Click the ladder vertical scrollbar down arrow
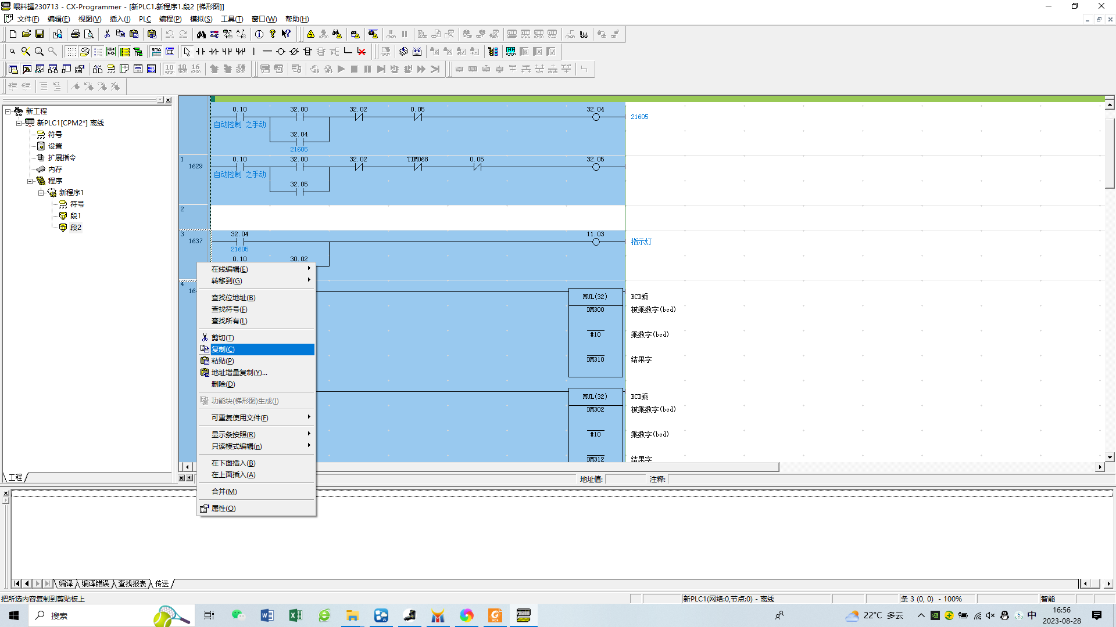 coord(1110,457)
